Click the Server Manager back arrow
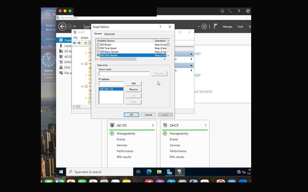 pos(62,26)
